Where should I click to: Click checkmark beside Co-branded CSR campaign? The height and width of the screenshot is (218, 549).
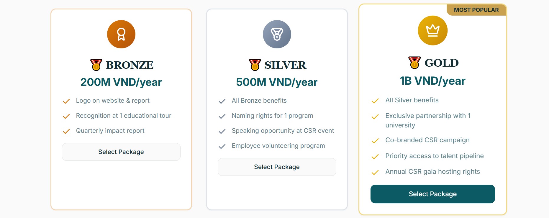(375, 141)
